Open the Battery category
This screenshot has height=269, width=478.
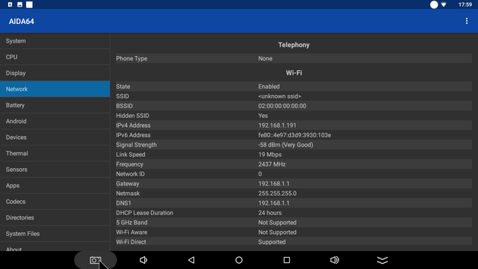pyautogui.click(x=55, y=105)
